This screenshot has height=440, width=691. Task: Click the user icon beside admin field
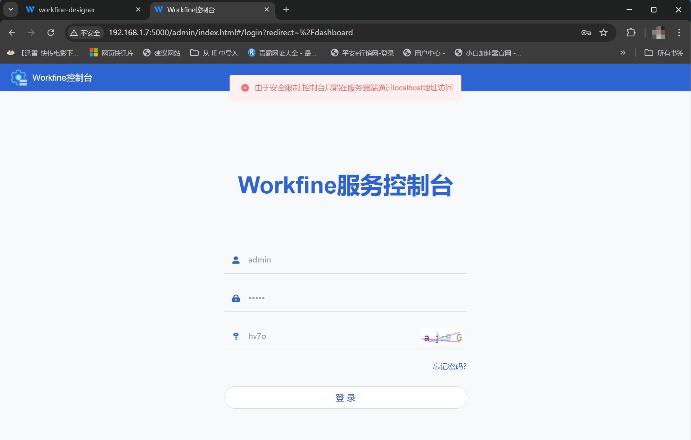236,260
